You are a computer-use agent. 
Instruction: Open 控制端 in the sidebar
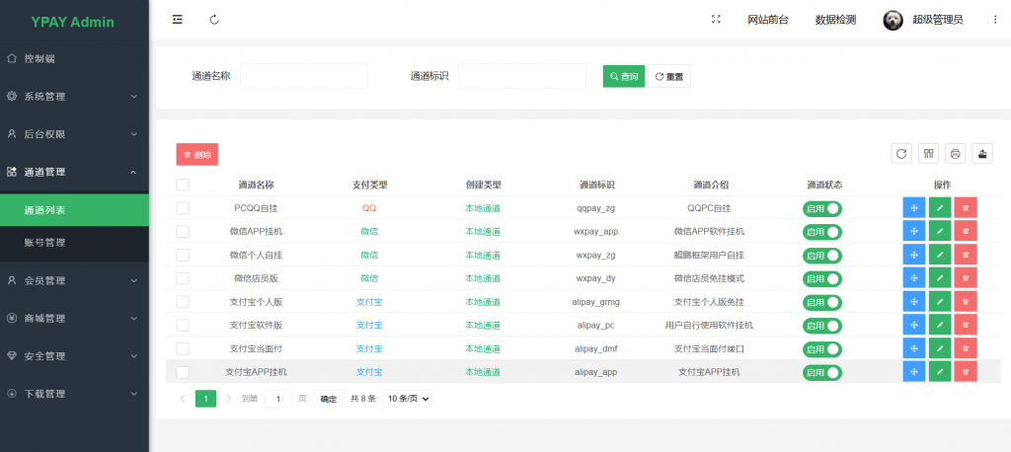(x=74, y=58)
